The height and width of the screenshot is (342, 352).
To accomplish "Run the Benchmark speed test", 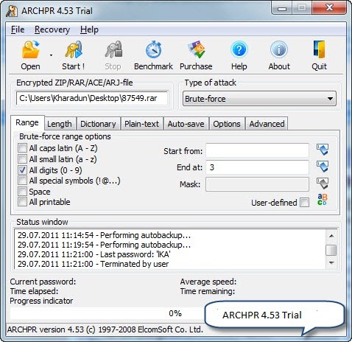I will (x=153, y=55).
